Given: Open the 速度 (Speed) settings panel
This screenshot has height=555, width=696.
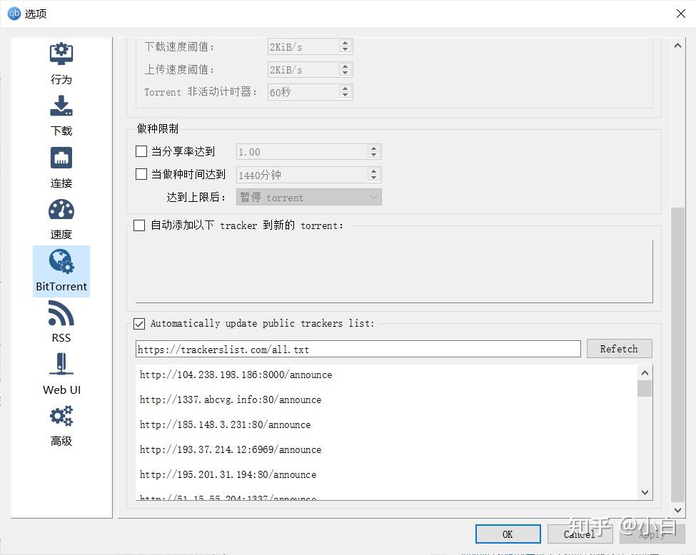Looking at the screenshot, I should (x=61, y=218).
